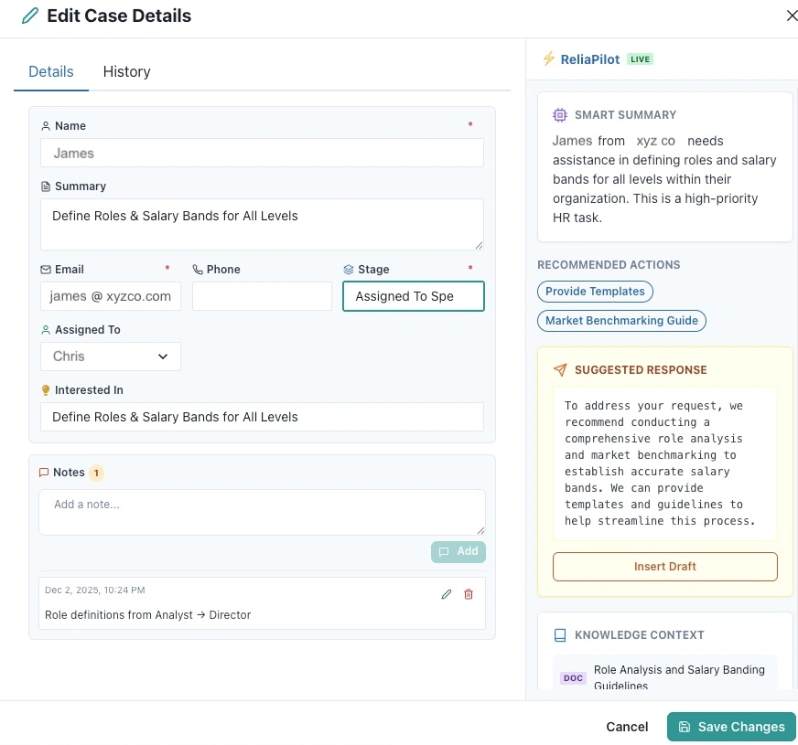Click the pencil icon to edit the Dec 2 note
This screenshot has width=798, height=745.
click(446, 594)
